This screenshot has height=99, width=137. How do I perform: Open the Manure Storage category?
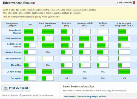tap(13, 52)
